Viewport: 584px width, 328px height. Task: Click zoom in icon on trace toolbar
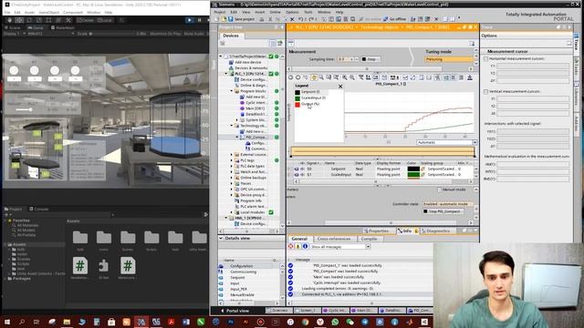345,77
